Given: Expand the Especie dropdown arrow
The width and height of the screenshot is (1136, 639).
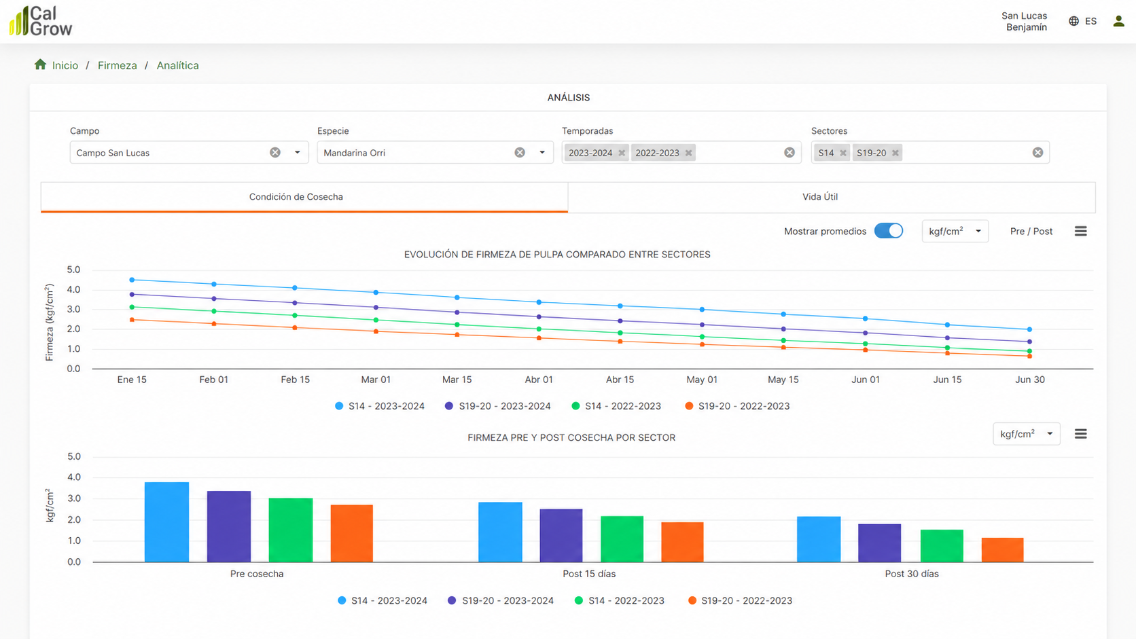Looking at the screenshot, I should [542, 153].
